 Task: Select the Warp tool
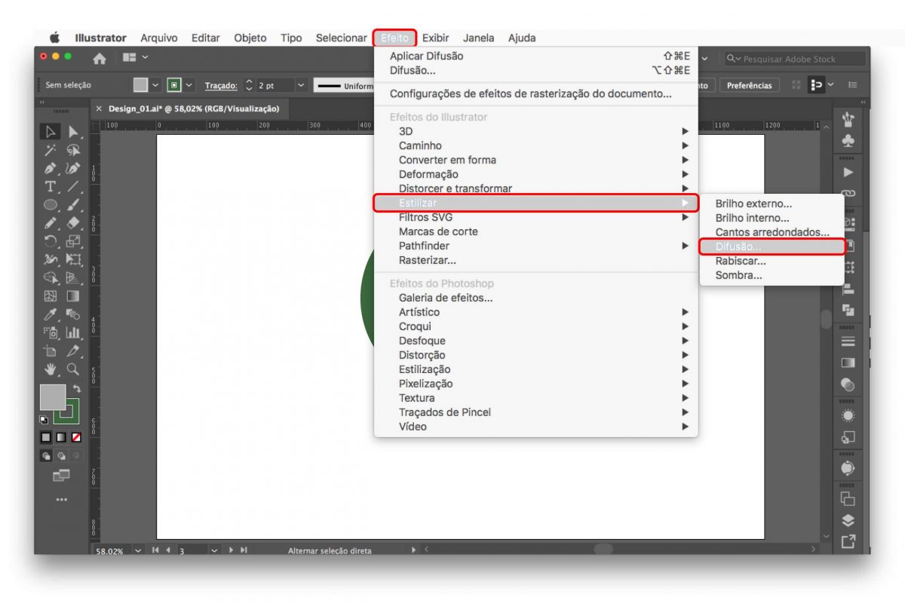click(51, 259)
